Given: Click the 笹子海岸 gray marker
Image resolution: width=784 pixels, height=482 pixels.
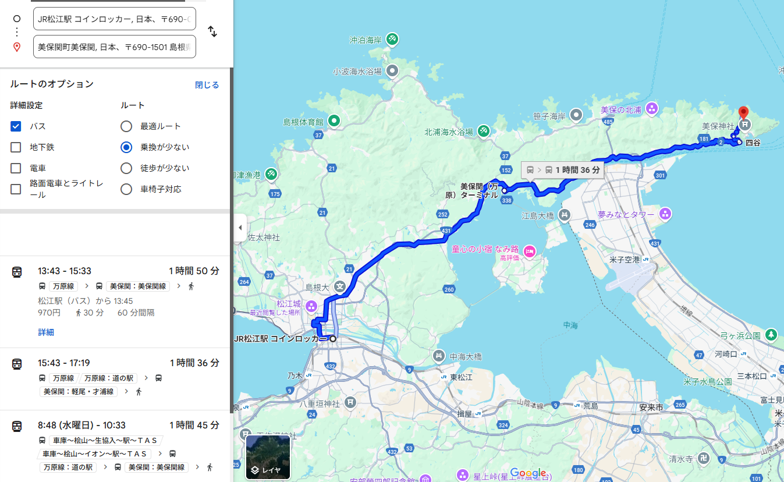Looking at the screenshot, I should (x=576, y=115).
